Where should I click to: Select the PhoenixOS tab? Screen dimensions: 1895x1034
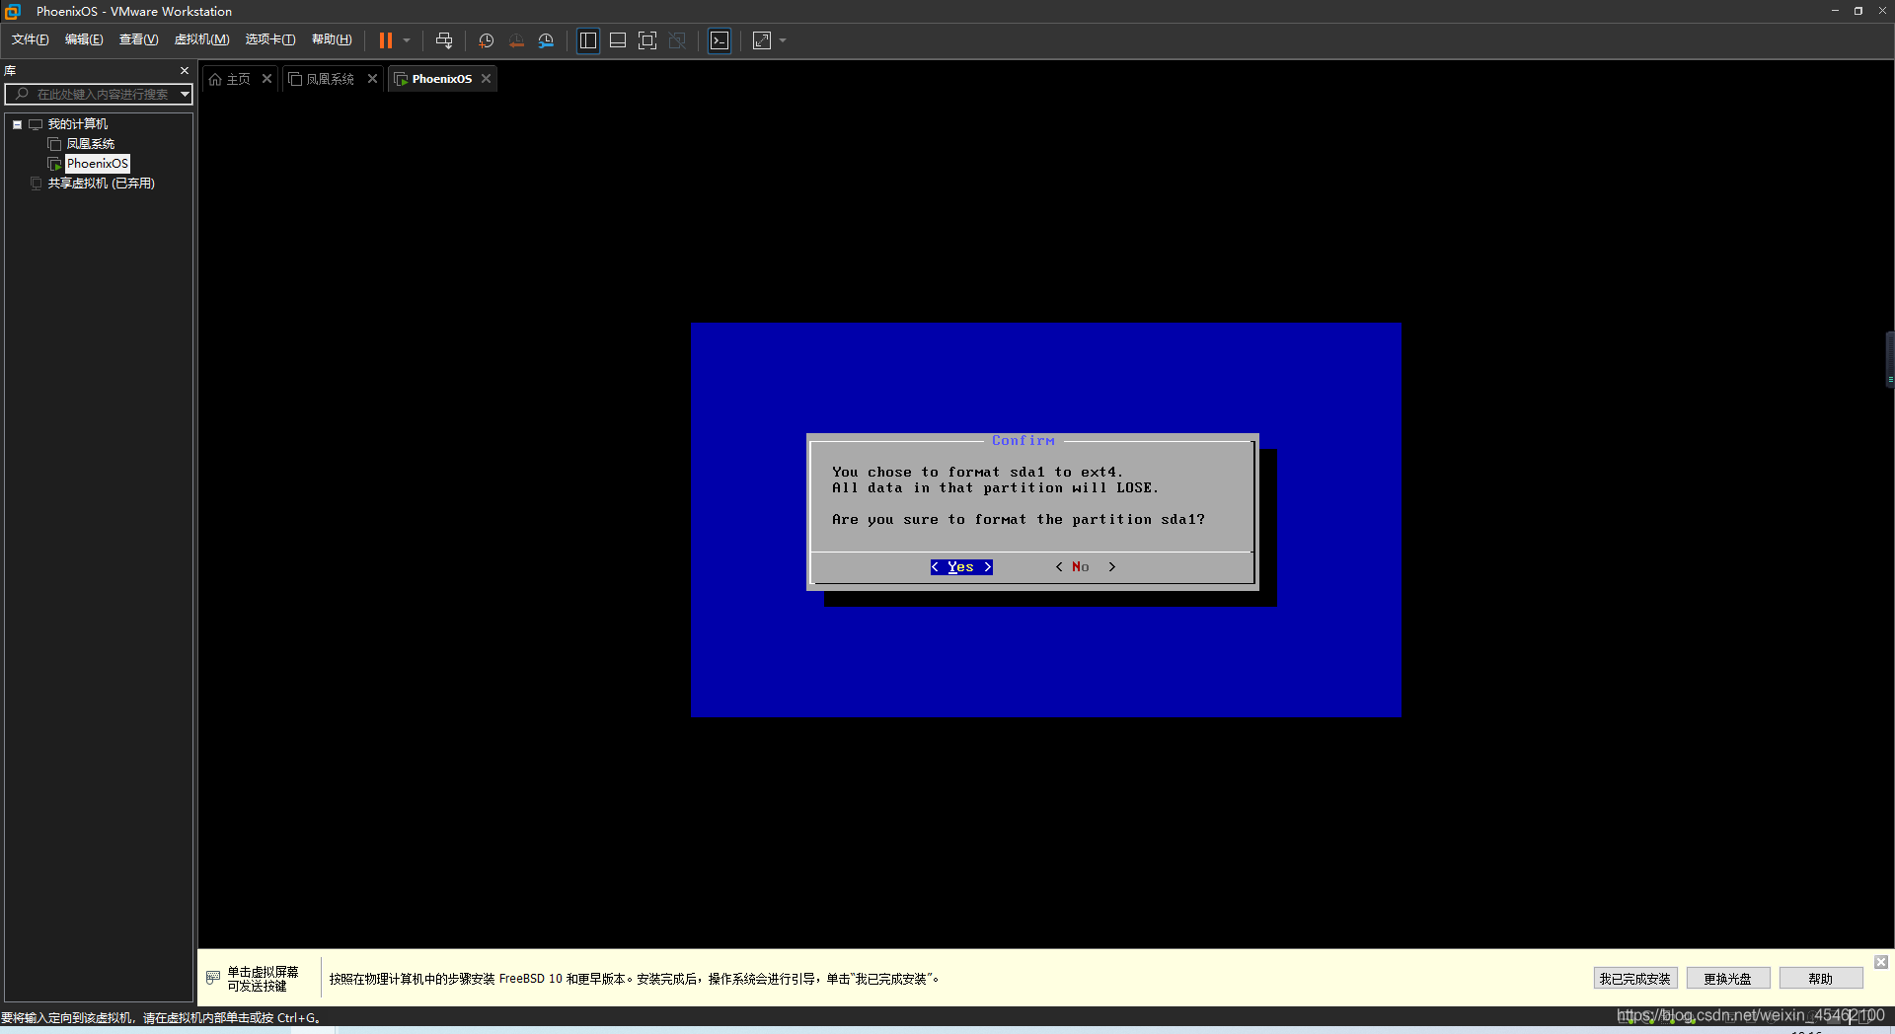point(441,79)
